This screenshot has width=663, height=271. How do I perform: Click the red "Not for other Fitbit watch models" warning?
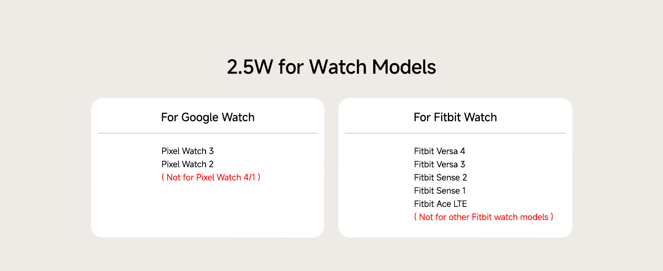pyautogui.click(x=483, y=217)
